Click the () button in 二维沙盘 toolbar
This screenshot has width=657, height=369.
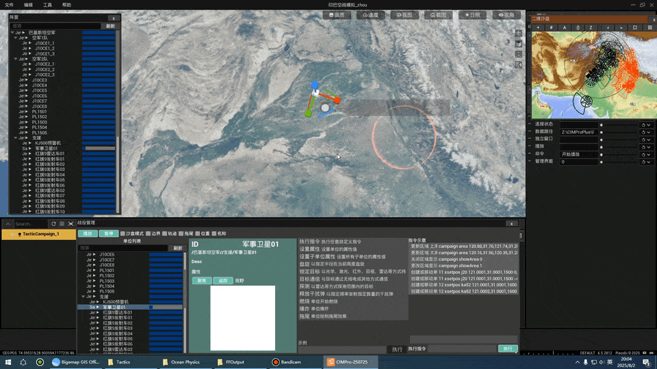pos(578,27)
